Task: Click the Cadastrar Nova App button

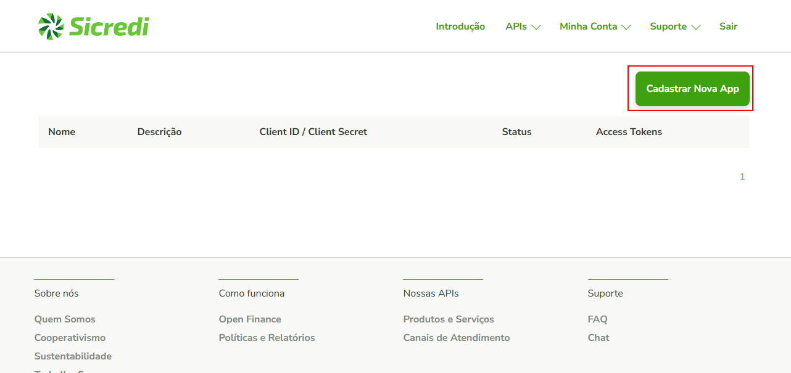Action: [x=692, y=89]
